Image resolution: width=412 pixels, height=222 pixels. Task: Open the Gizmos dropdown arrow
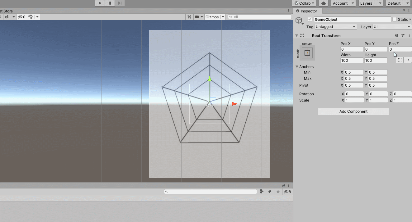tap(223, 17)
